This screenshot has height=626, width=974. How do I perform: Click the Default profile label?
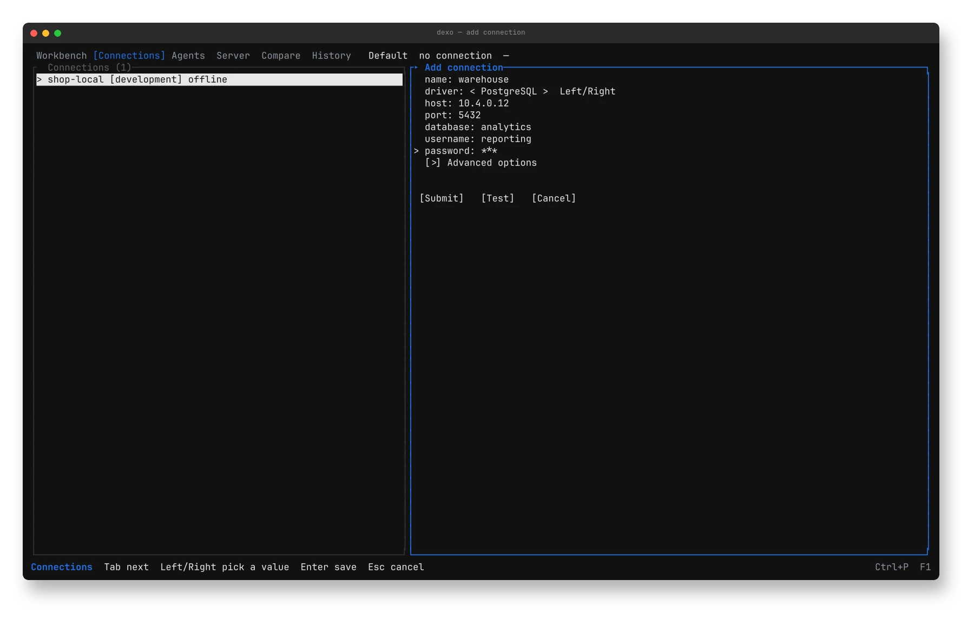388,56
